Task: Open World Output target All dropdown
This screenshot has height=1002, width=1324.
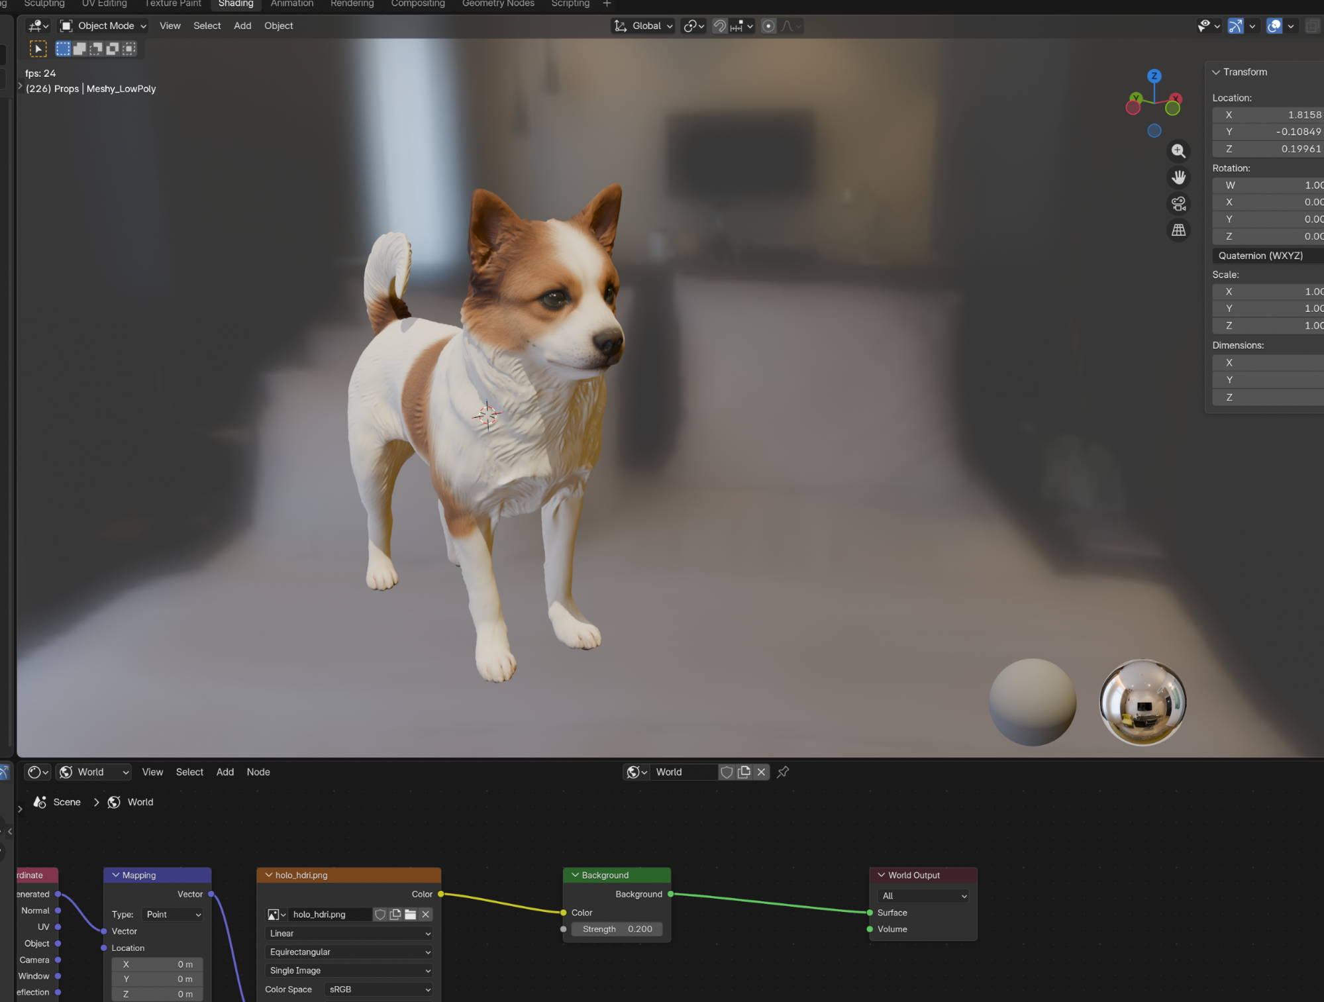Action: [923, 895]
